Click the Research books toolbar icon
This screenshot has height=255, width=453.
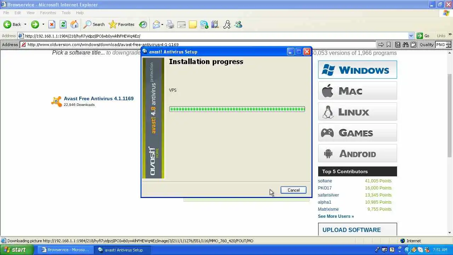(215, 24)
